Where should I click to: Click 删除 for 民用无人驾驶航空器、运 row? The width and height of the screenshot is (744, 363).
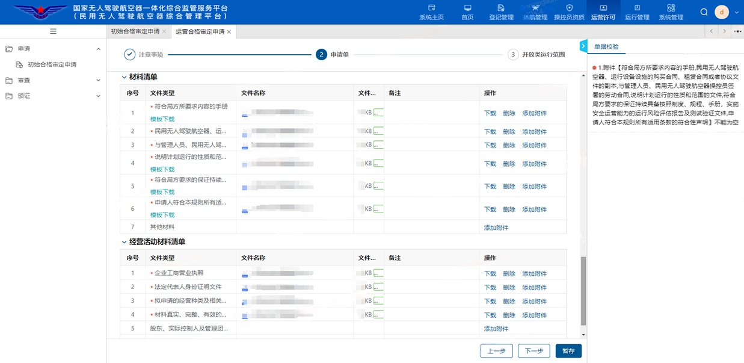click(509, 131)
